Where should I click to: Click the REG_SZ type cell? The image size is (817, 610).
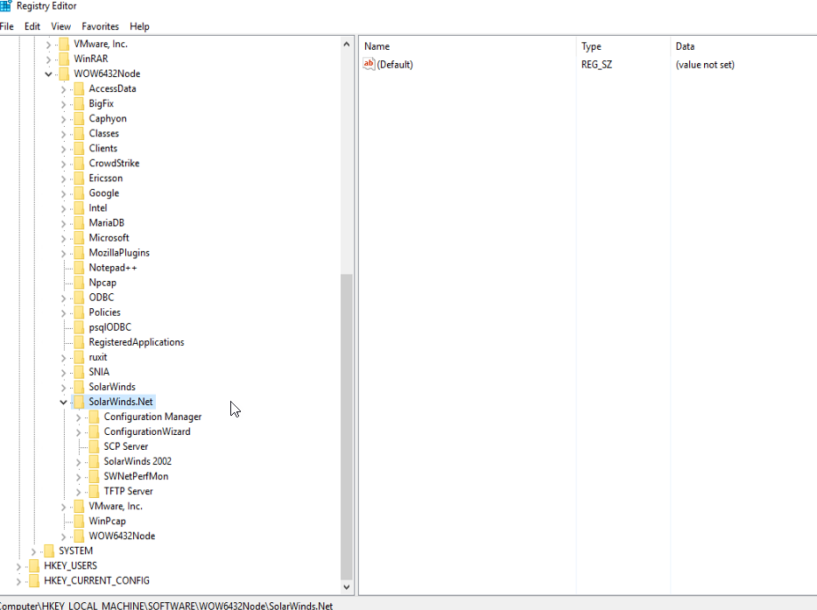(x=596, y=65)
